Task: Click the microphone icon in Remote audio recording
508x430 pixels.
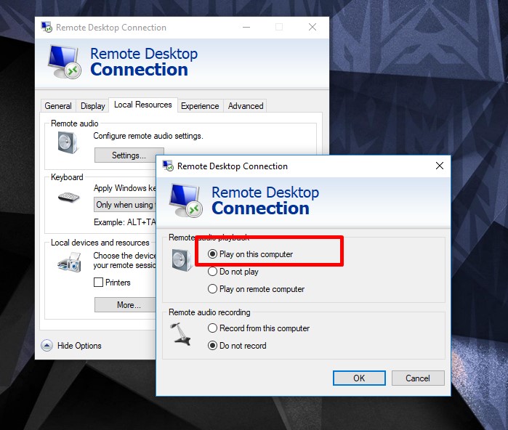Action: pos(180,334)
